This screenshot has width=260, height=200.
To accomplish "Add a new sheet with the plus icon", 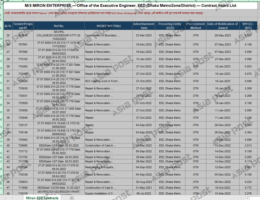I will pos(72,198).
